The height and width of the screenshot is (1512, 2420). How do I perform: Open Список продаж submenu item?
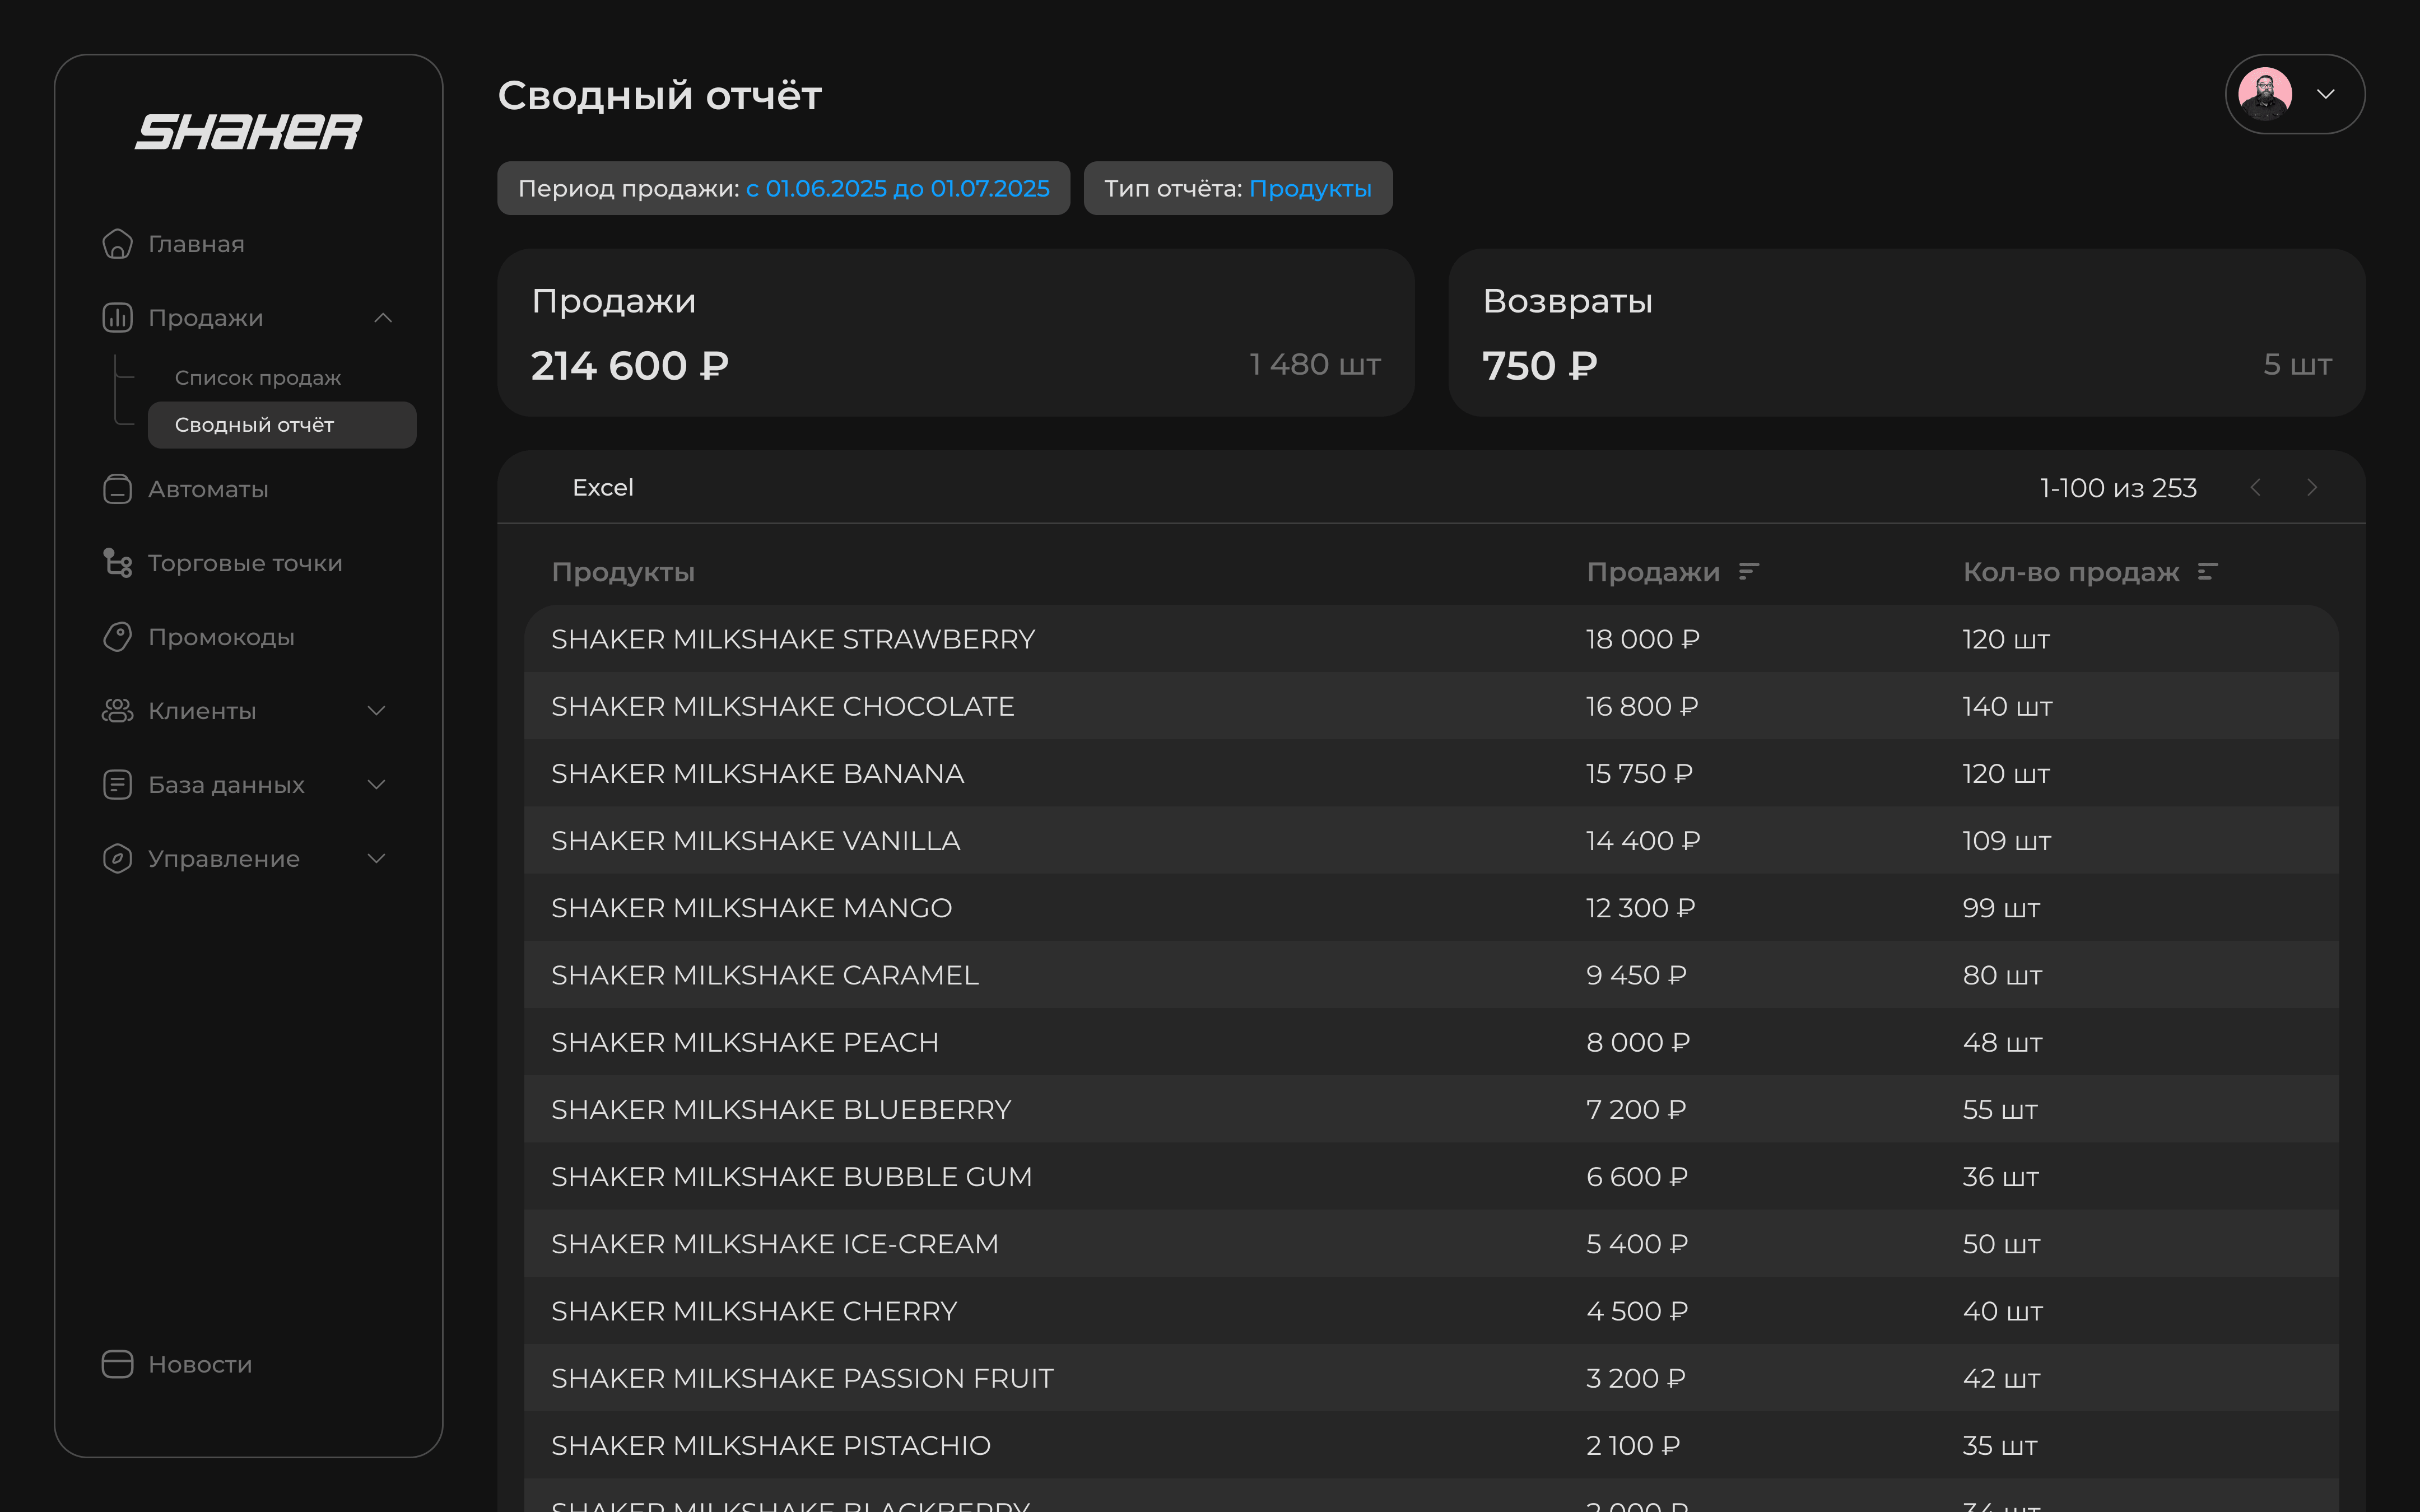pyautogui.click(x=258, y=378)
